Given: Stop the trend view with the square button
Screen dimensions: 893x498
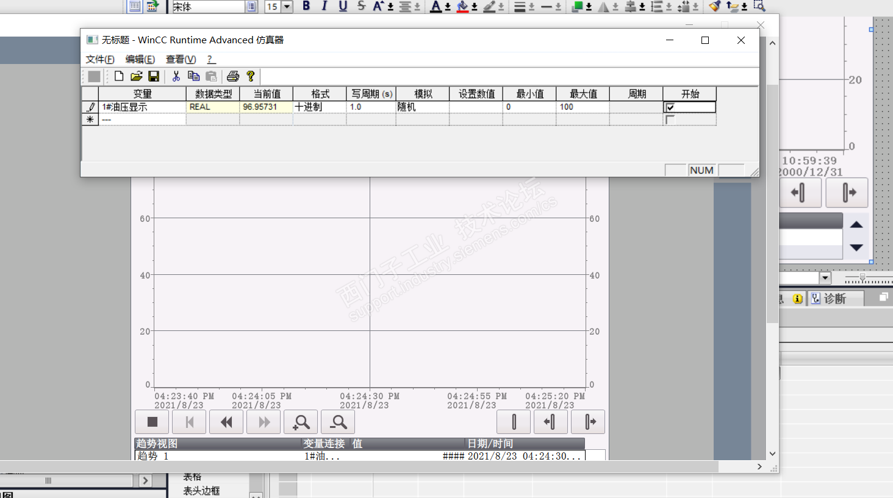Looking at the screenshot, I should pos(152,422).
